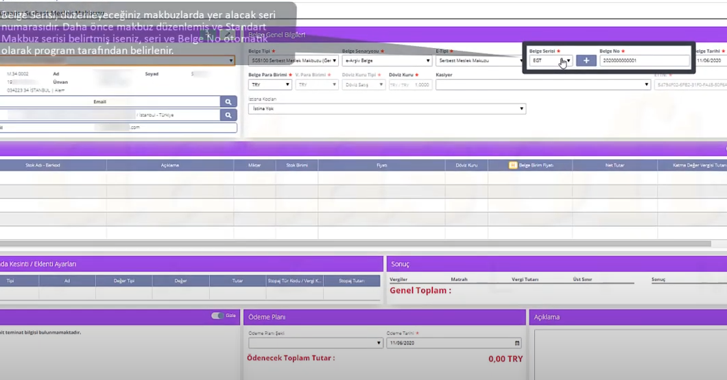Click the yellow icon beside Belge Birim Fiyatı

coord(513,165)
